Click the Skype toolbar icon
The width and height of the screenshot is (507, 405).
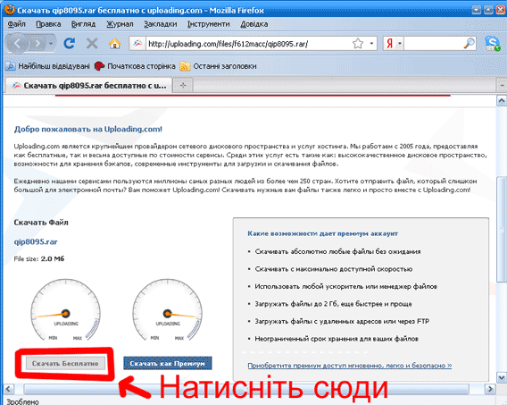(493, 44)
